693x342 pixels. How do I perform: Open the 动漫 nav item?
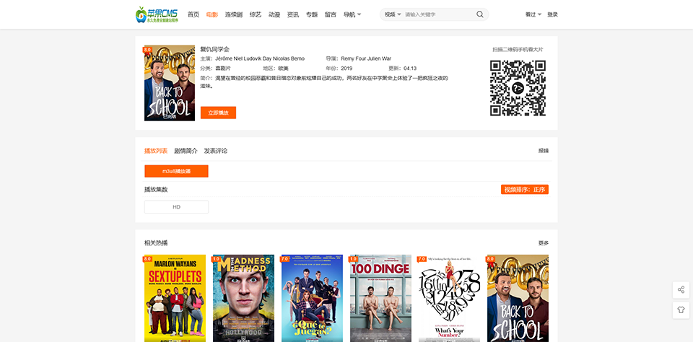pyautogui.click(x=274, y=14)
